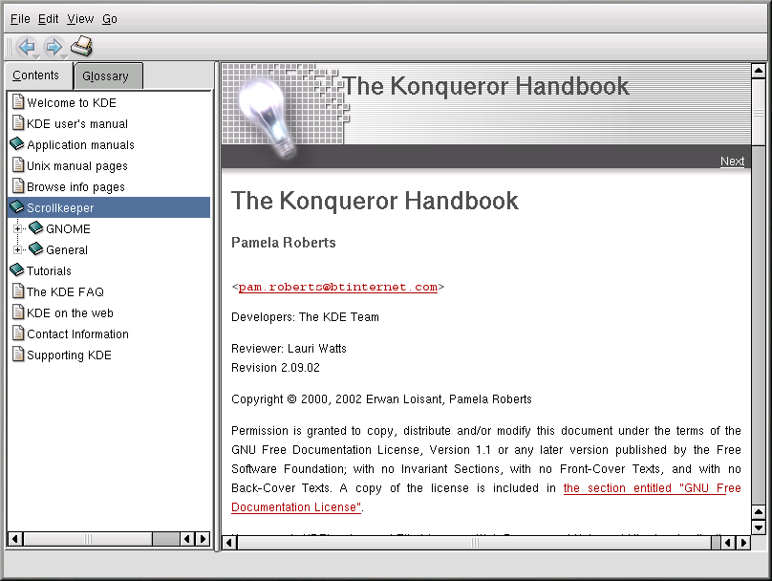Open the GNU Free Documentation License link
Screen dimensions: 772x581
point(652,488)
